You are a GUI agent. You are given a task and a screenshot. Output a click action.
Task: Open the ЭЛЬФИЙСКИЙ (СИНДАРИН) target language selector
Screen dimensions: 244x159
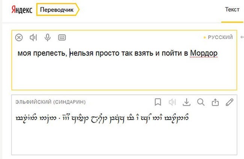pos(51,102)
